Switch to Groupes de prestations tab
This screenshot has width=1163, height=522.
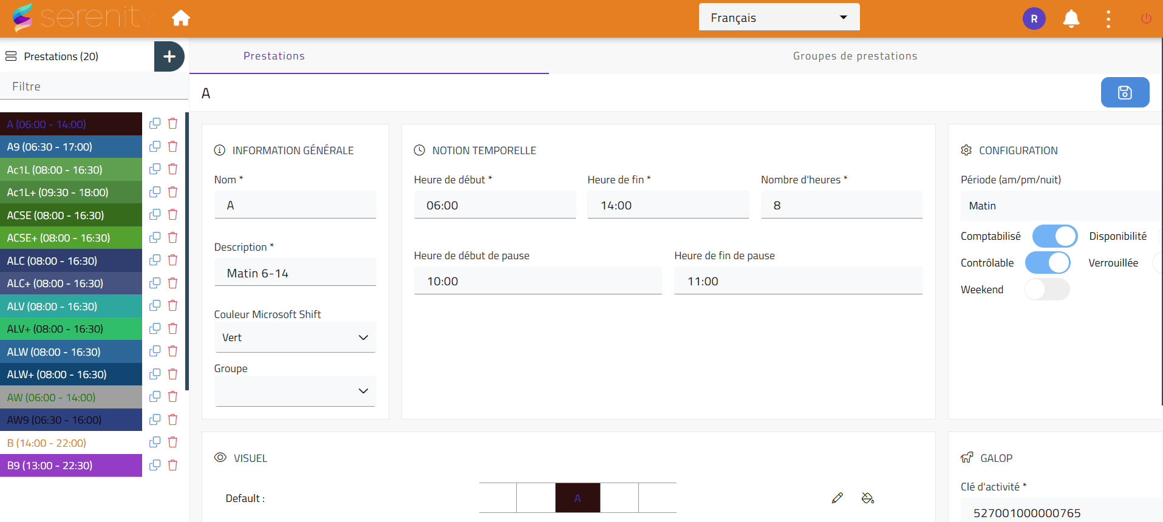click(x=854, y=56)
